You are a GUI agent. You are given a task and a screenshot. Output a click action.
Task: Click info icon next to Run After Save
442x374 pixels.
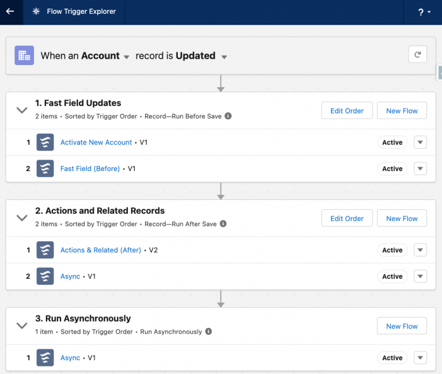pos(223,224)
